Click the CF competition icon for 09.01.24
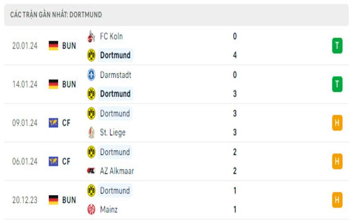The height and width of the screenshot is (222, 355). click(x=54, y=123)
